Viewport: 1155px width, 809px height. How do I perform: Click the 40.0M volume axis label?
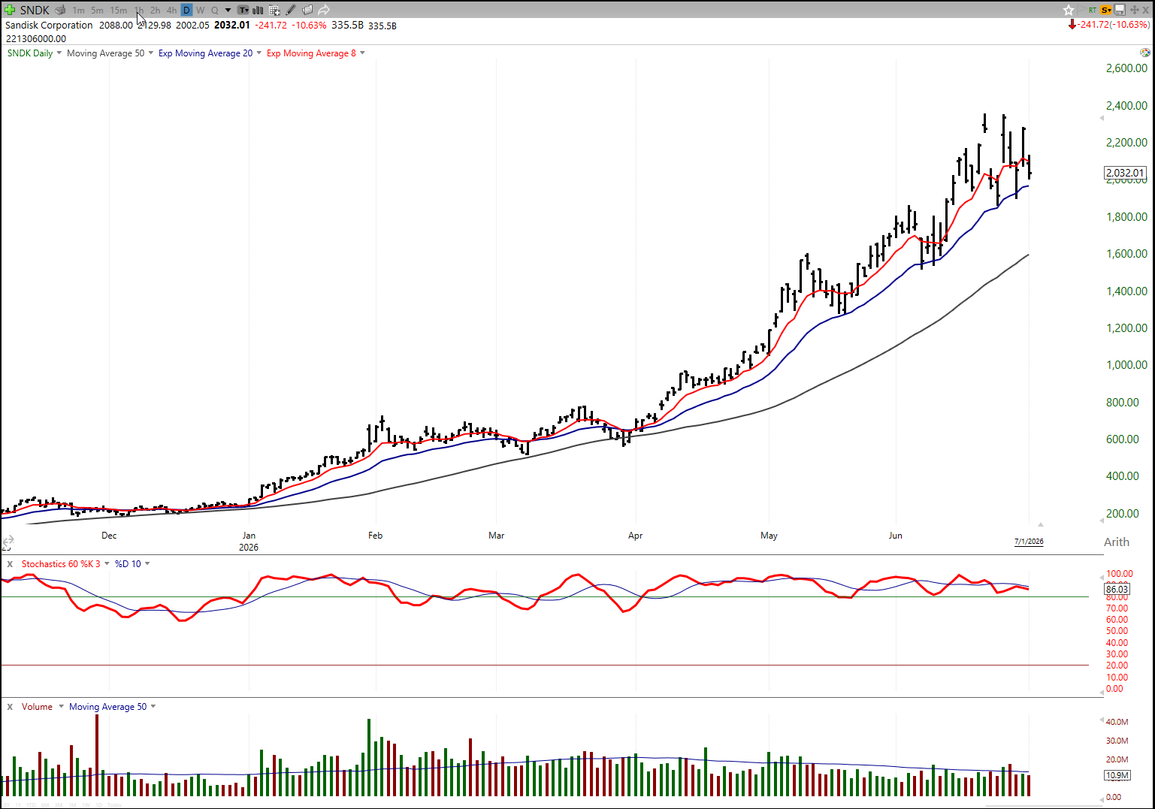1117,722
